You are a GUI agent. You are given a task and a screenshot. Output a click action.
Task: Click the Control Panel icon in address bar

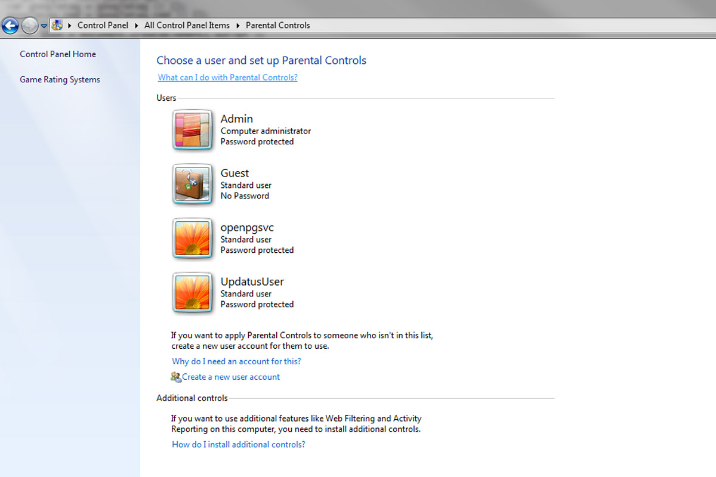[x=57, y=25]
